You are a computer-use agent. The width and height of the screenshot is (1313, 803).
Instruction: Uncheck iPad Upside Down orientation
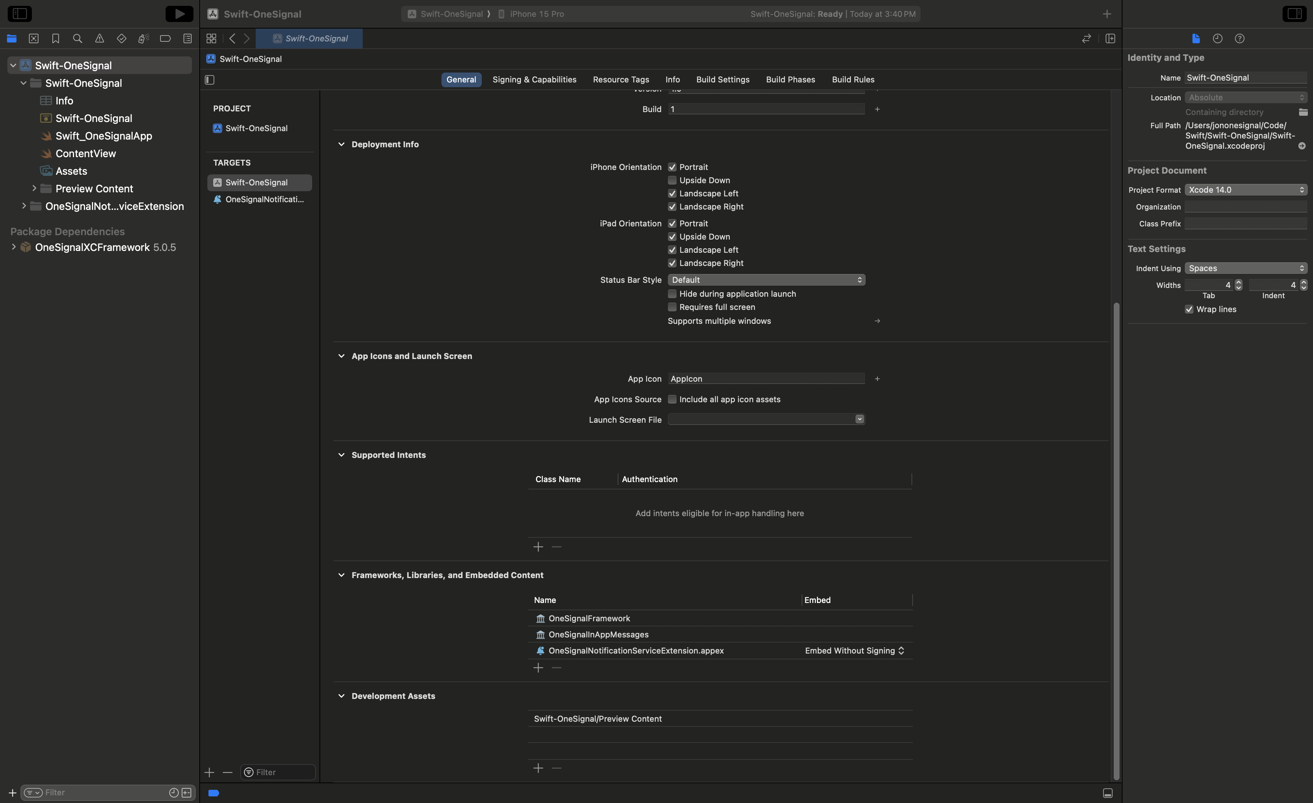(x=672, y=237)
